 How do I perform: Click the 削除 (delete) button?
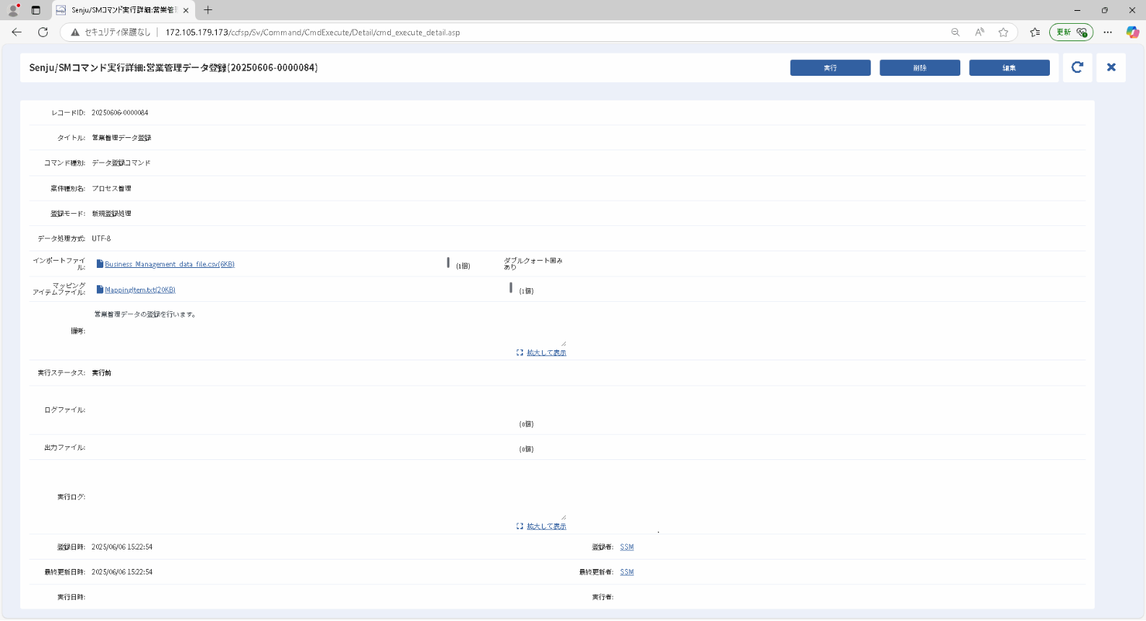[920, 68]
